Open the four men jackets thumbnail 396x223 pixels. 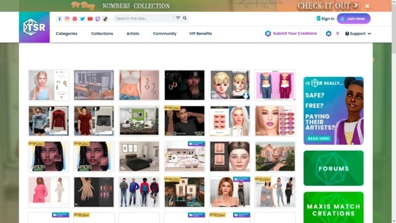click(139, 192)
